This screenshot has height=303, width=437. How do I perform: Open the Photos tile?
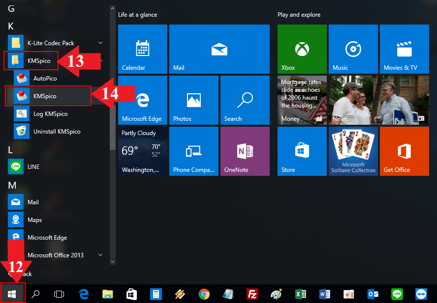pos(194,100)
